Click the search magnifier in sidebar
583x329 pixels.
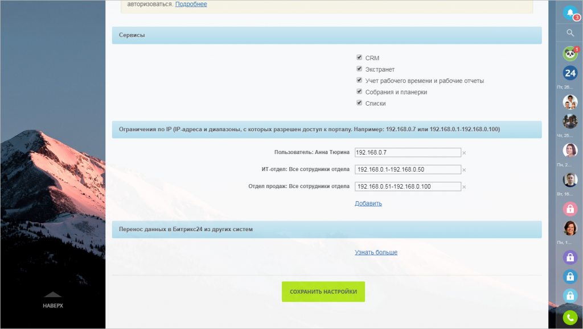pos(570,33)
